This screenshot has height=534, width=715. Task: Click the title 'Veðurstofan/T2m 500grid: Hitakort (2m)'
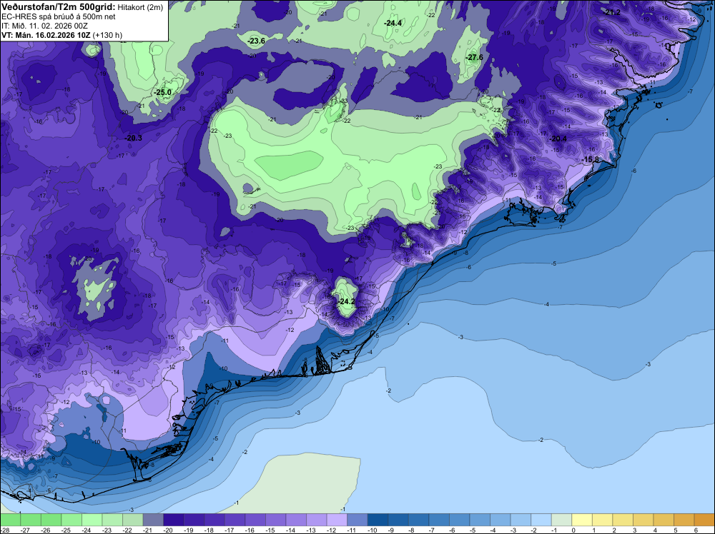point(82,7)
